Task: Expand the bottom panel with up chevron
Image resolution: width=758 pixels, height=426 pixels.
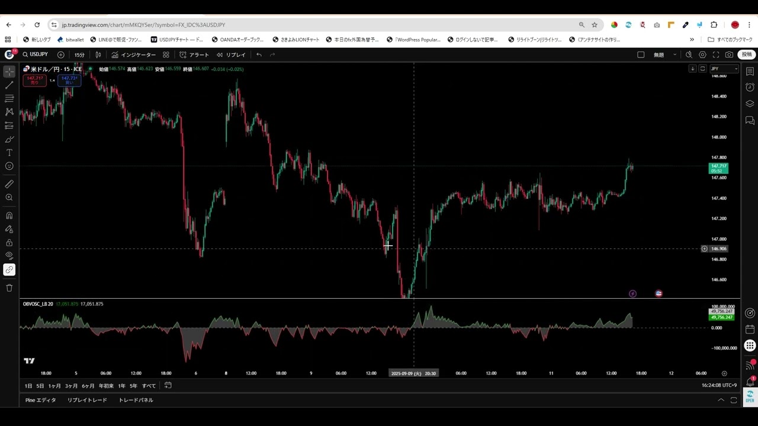Action: click(x=721, y=400)
